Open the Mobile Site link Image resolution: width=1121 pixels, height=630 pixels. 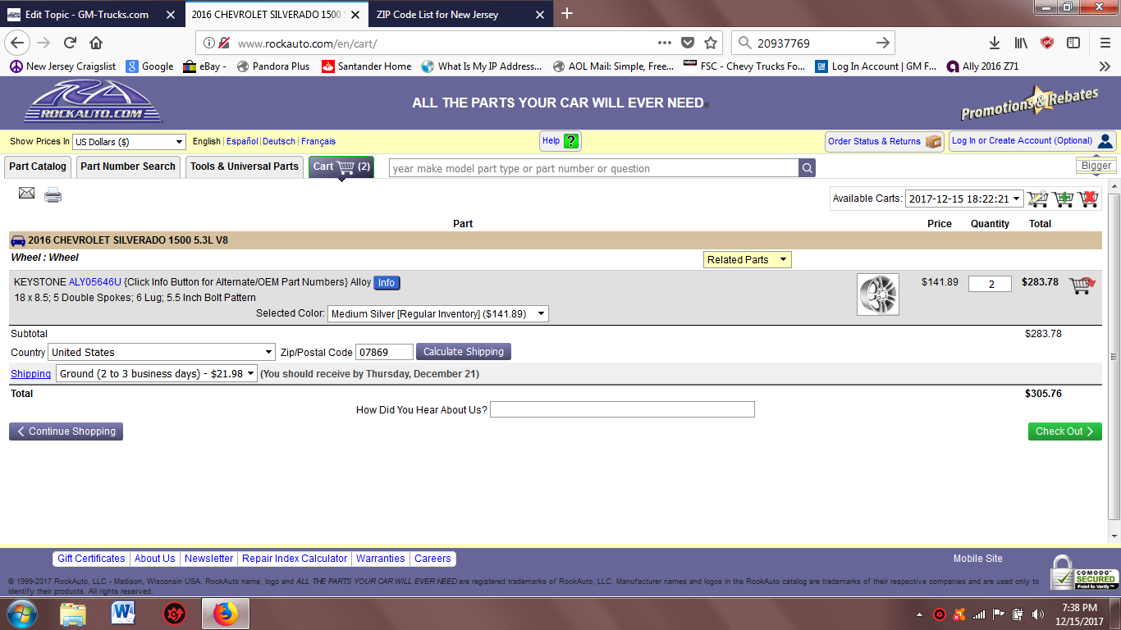(978, 559)
